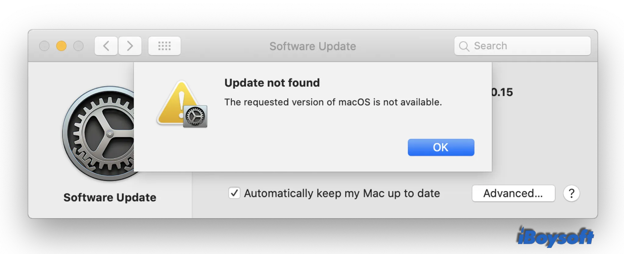Screen dimensions: 624x254
Task: Click the macOS not available message text
Action: point(333,102)
